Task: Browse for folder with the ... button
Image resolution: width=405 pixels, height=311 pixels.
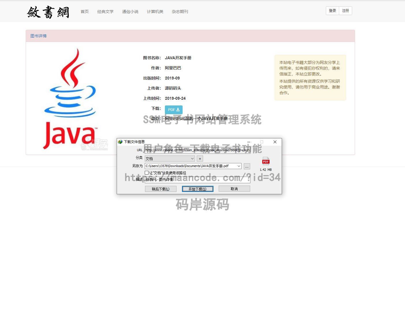Action: pos(247,166)
